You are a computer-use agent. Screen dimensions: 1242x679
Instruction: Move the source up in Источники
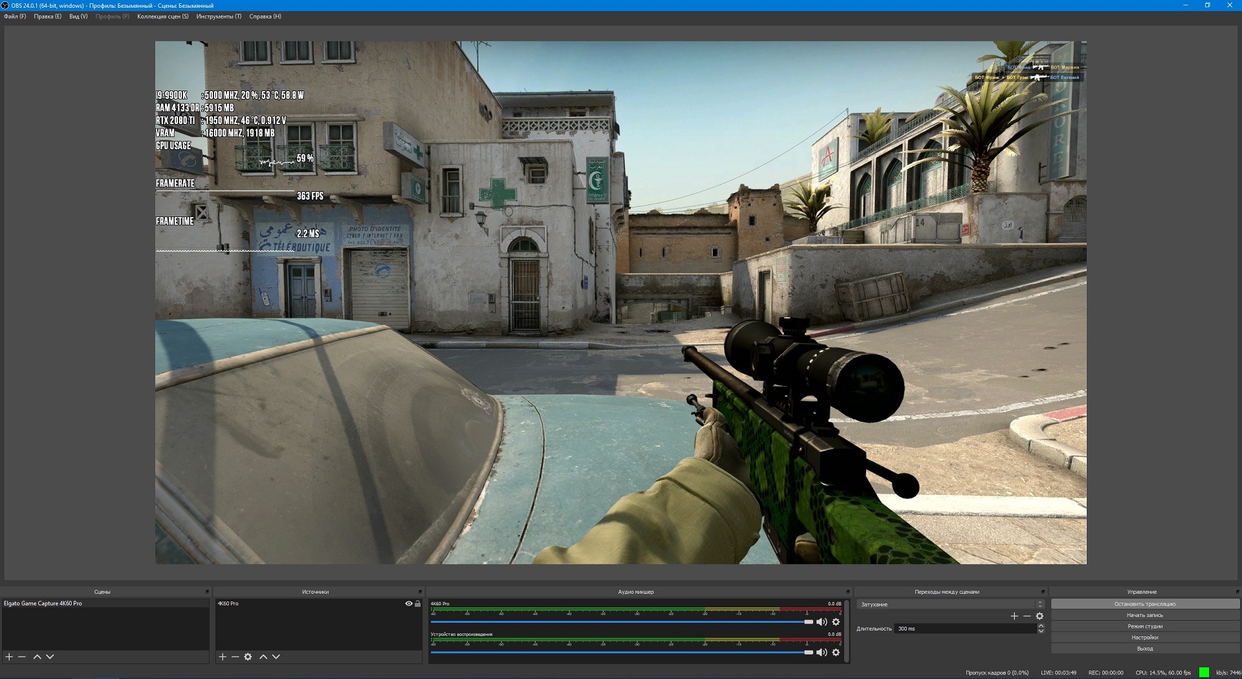coord(263,656)
